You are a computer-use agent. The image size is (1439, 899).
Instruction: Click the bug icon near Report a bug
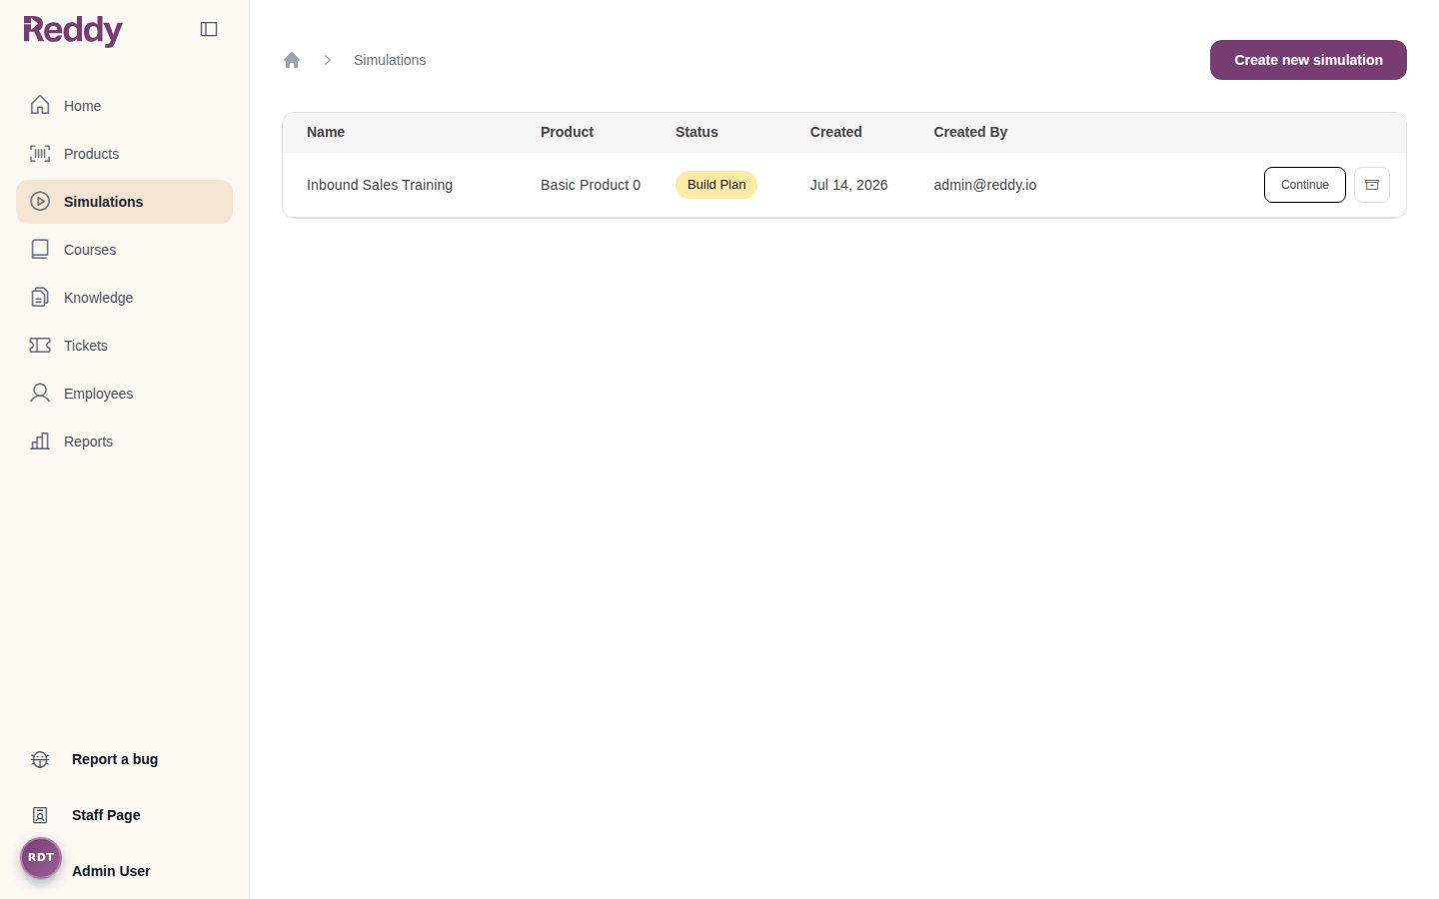click(40, 759)
